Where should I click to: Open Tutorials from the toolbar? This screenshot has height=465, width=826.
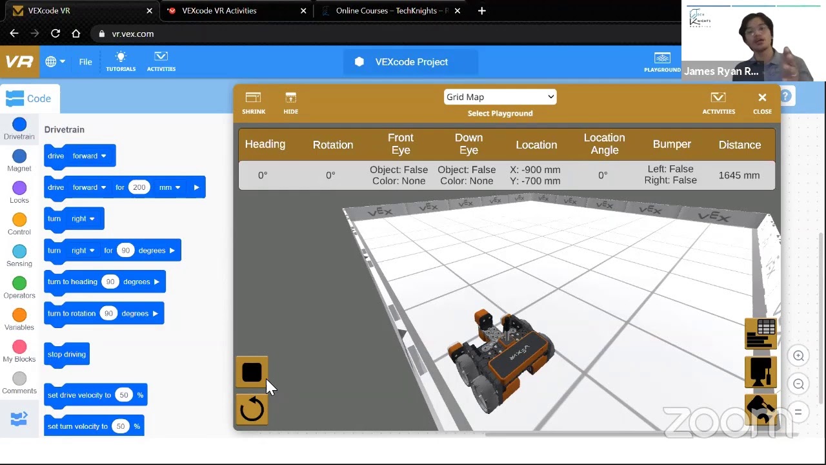coord(121,62)
